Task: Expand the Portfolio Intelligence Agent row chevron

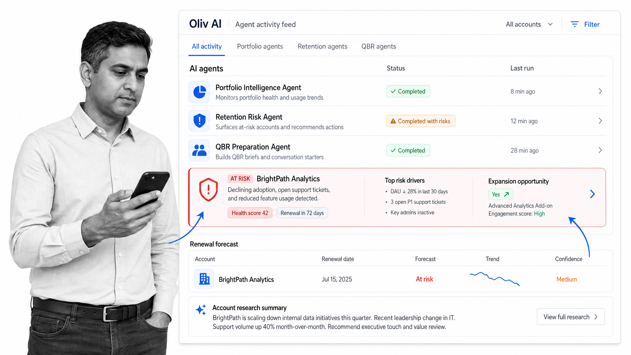Action: pos(600,91)
